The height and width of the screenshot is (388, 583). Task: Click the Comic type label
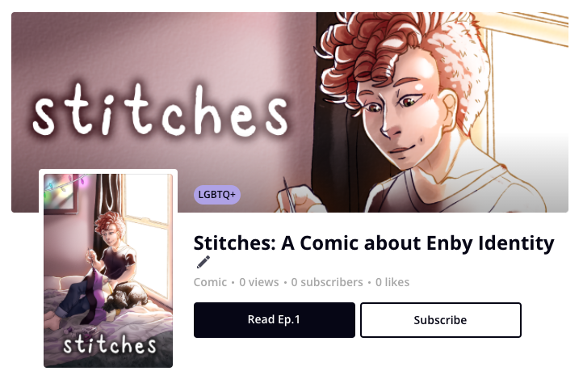click(x=210, y=282)
